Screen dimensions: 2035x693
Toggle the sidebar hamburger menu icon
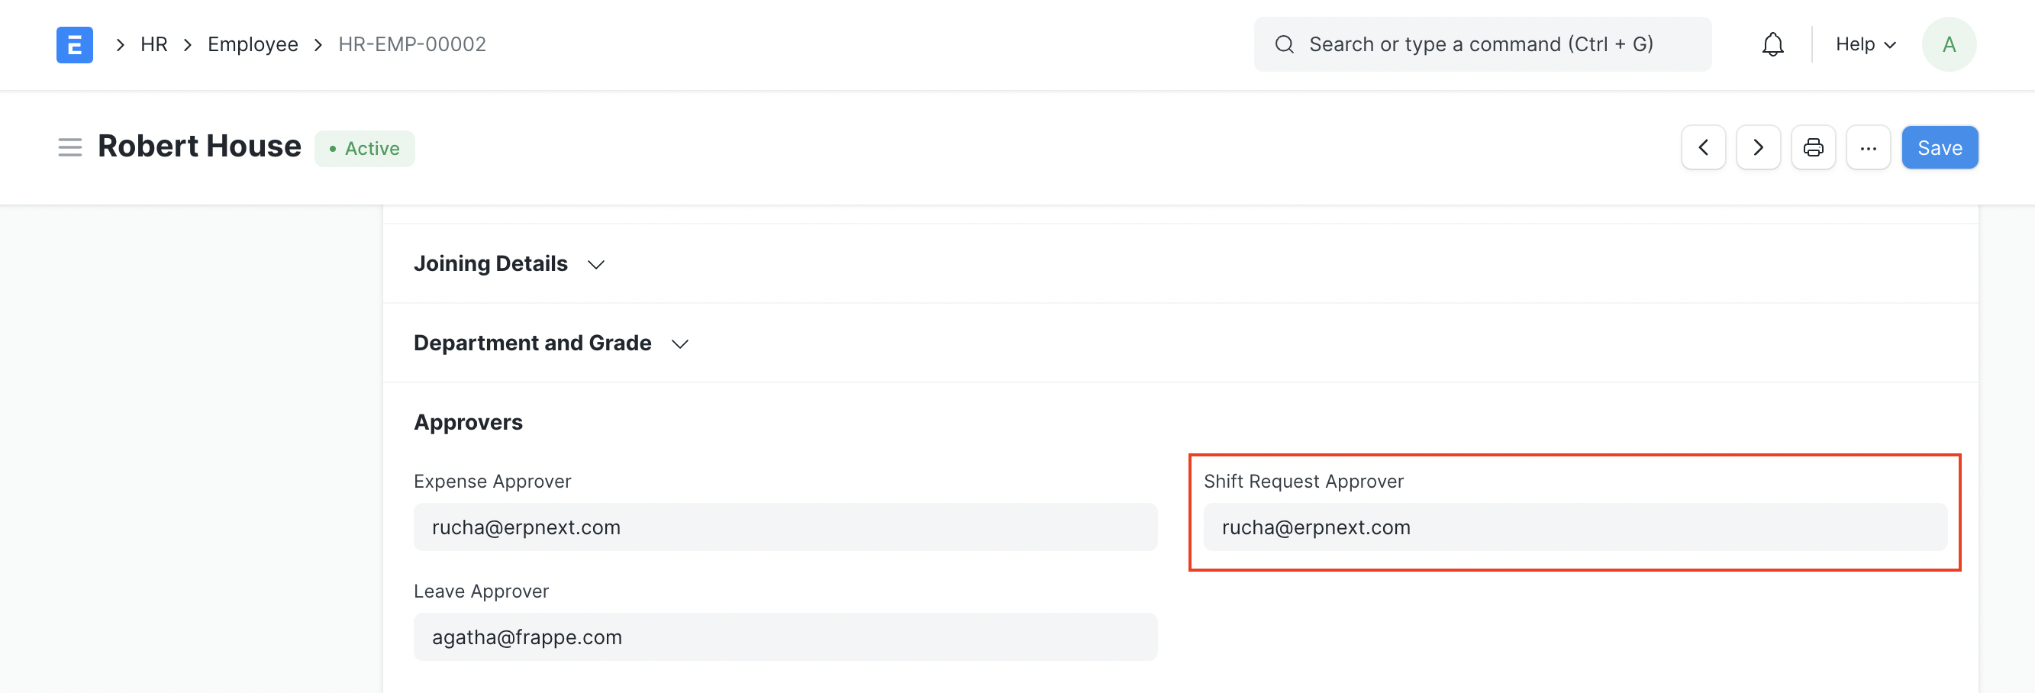coord(69,147)
